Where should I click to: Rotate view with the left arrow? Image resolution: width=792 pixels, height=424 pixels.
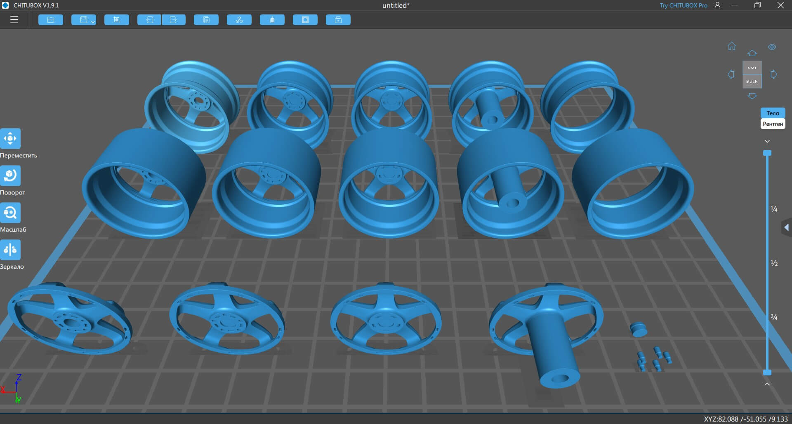pyautogui.click(x=731, y=75)
